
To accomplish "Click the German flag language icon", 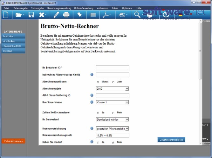I will pyautogui.click(x=181, y=15).
